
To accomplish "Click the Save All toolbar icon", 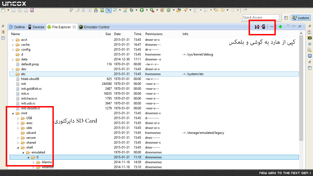I will pyautogui.click(x=20, y=10).
